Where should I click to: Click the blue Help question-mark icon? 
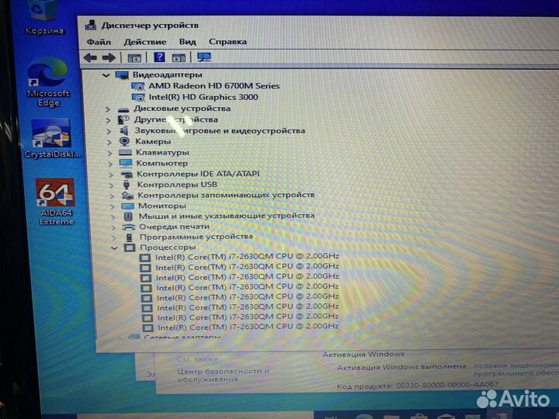click(159, 57)
